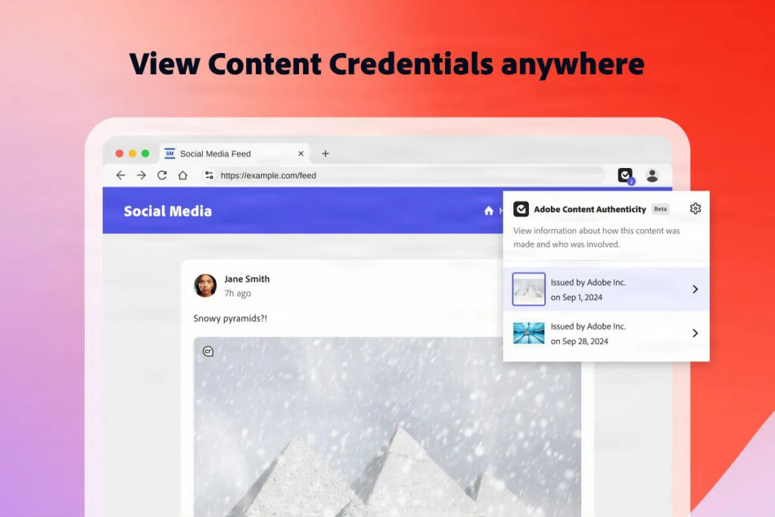The image size is (775, 517).
Task: Click the Adobe Content Authenticity extension icon
Action: click(x=626, y=175)
